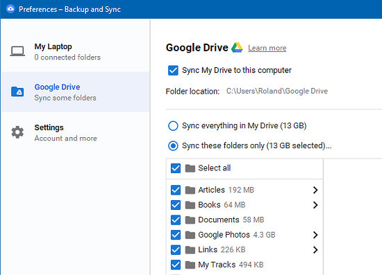Uncheck Sync My Drive to this computer
This screenshot has height=275, width=382.
[173, 71]
